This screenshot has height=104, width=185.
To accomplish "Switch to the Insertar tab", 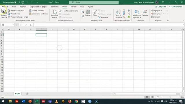I will [23, 7].
